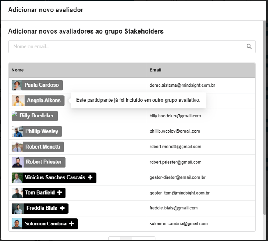The image size is (268, 241).
Task: Add Tom Barfield using plus icon
Action: pyautogui.click(x=60, y=193)
